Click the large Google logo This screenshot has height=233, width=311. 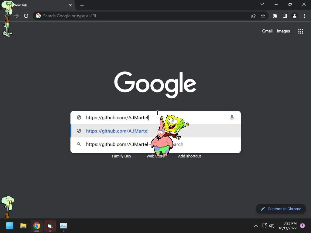[x=155, y=85]
